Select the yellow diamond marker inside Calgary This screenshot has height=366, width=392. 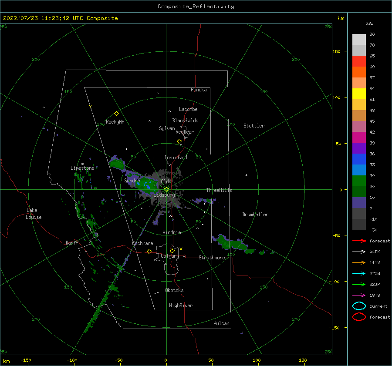(172, 251)
